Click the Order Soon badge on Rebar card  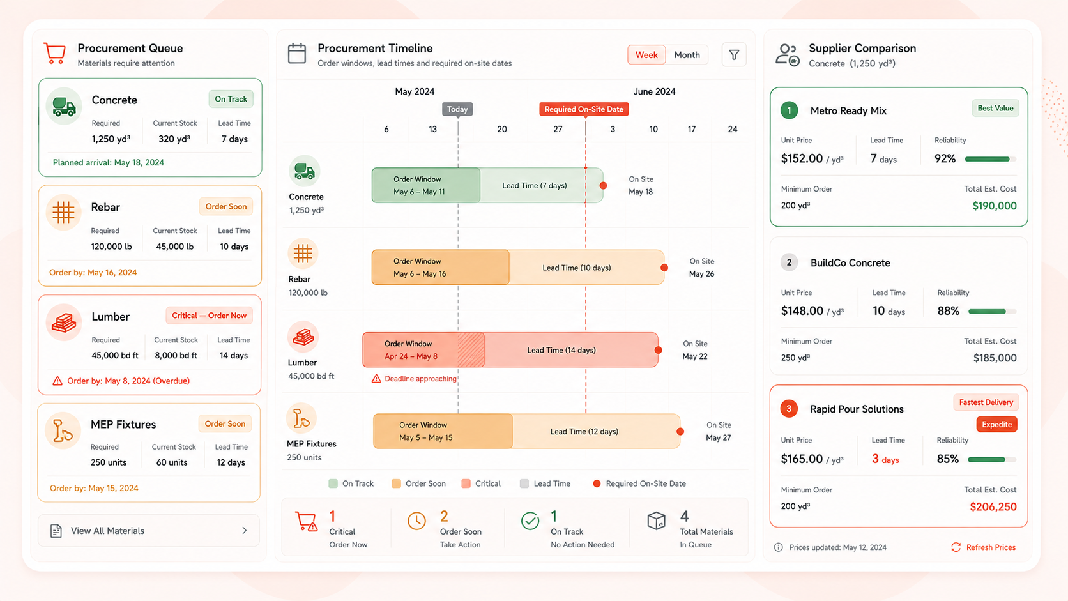click(x=225, y=207)
